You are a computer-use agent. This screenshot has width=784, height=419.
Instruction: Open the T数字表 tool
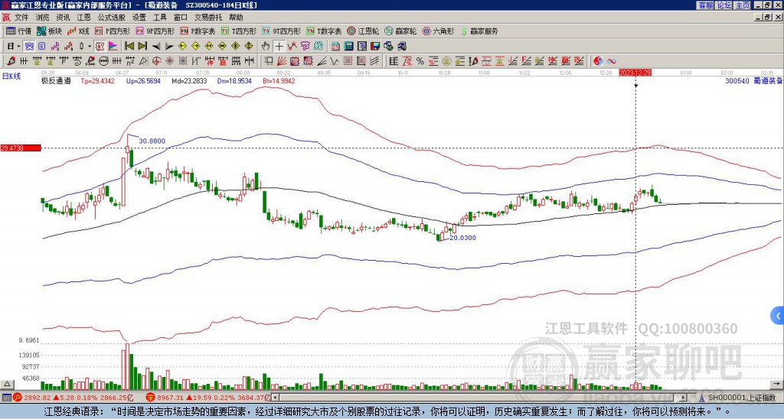(324, 31)
